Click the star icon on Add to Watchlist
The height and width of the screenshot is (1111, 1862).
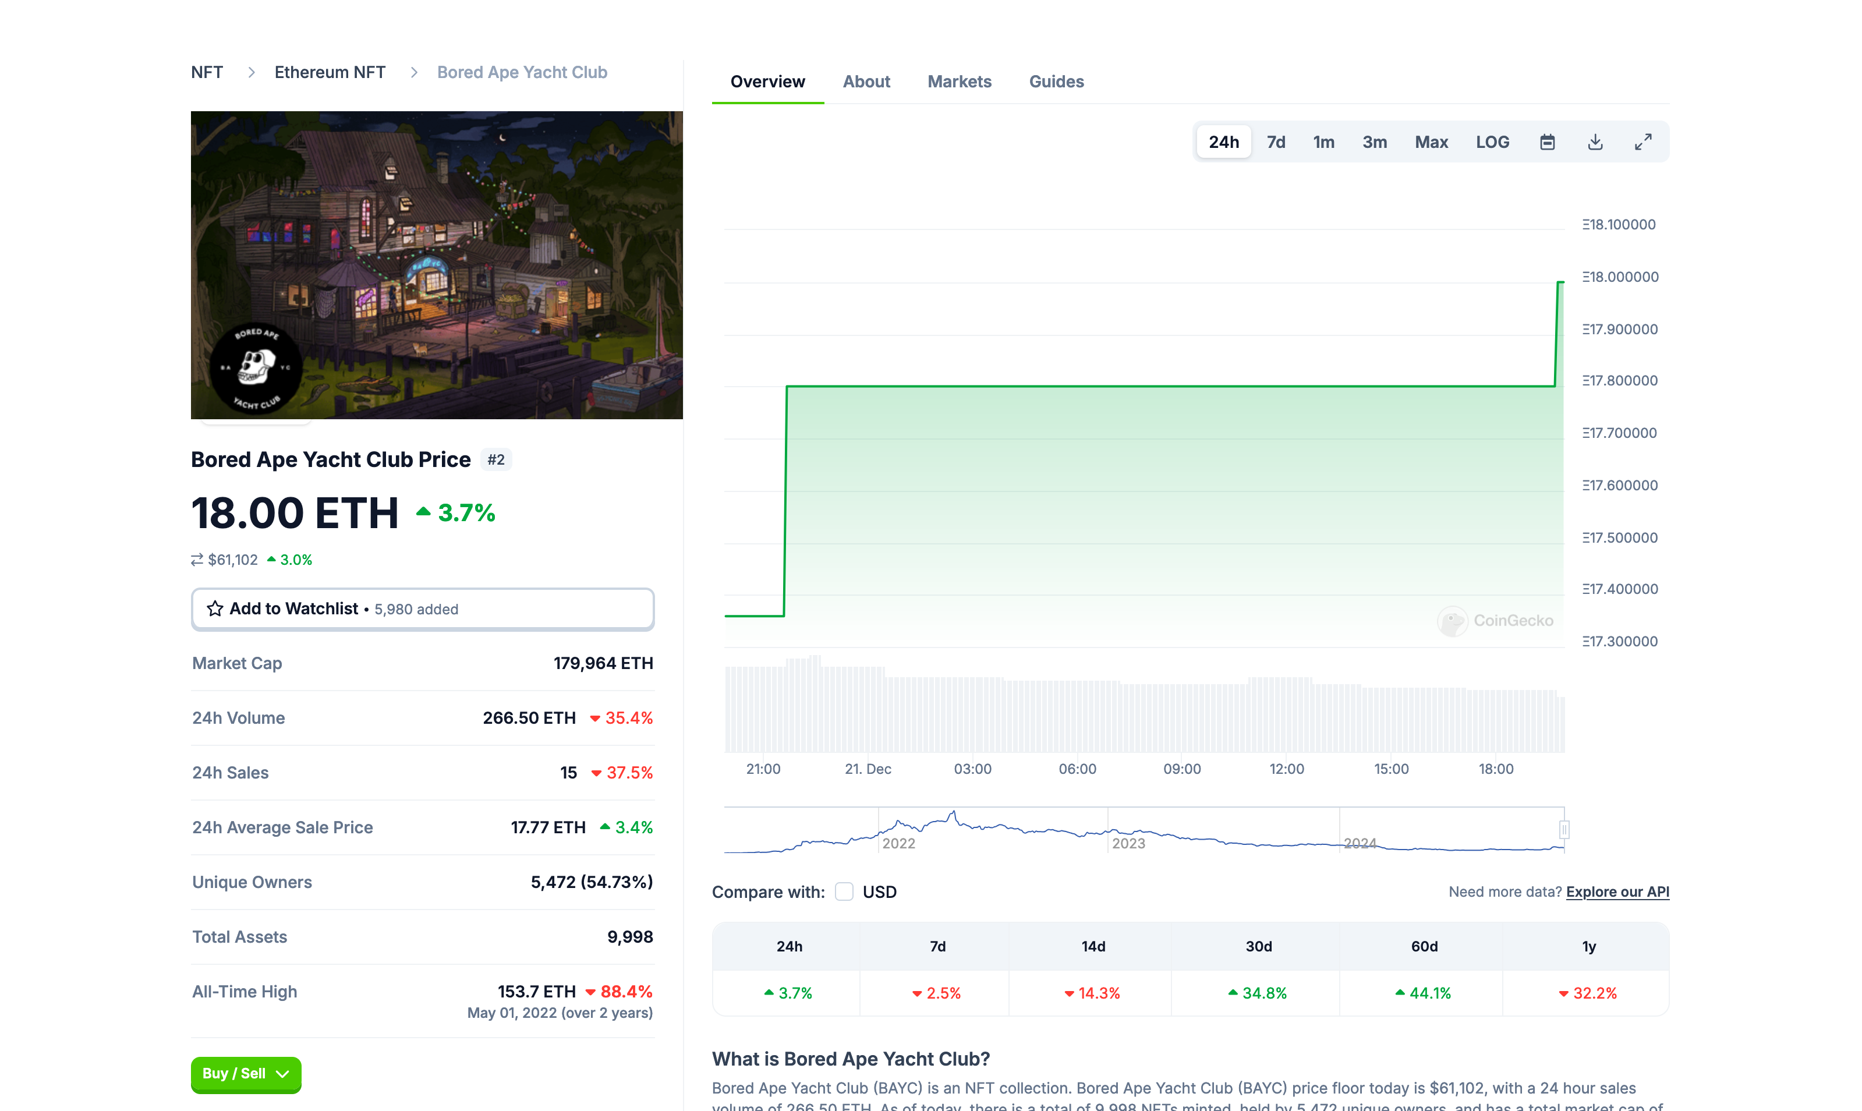tap(215, 608)
